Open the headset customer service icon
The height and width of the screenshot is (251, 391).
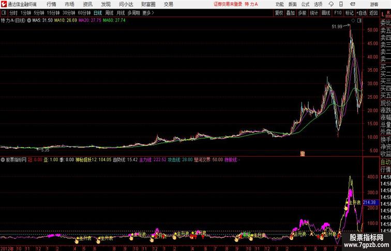pyautogui.click(x=331, y=4)
